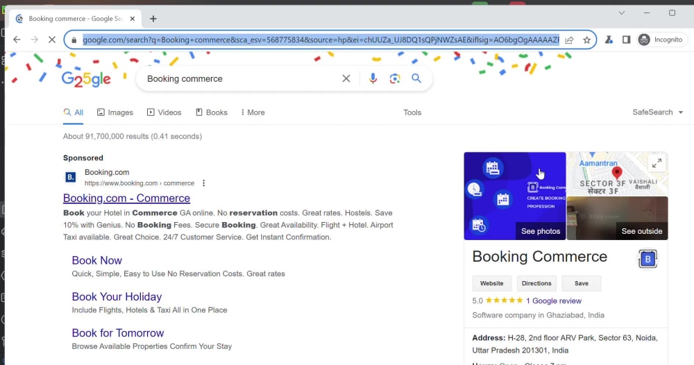Click the browser back arrow

click(17, 40)
